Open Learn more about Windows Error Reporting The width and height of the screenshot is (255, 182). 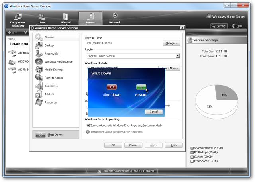click(x=117, y=132)
